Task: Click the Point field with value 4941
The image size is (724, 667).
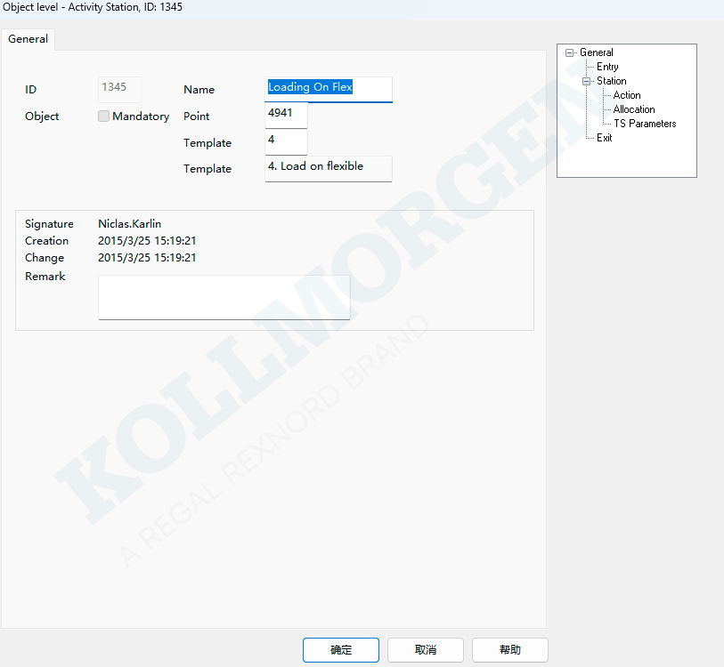Action: click(x=286, y=115)
